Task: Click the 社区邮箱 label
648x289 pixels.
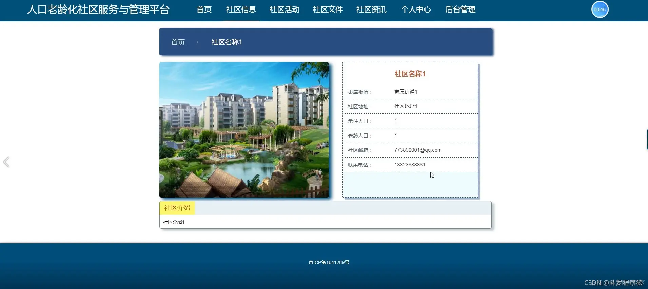Action: (x=360, y=150)
